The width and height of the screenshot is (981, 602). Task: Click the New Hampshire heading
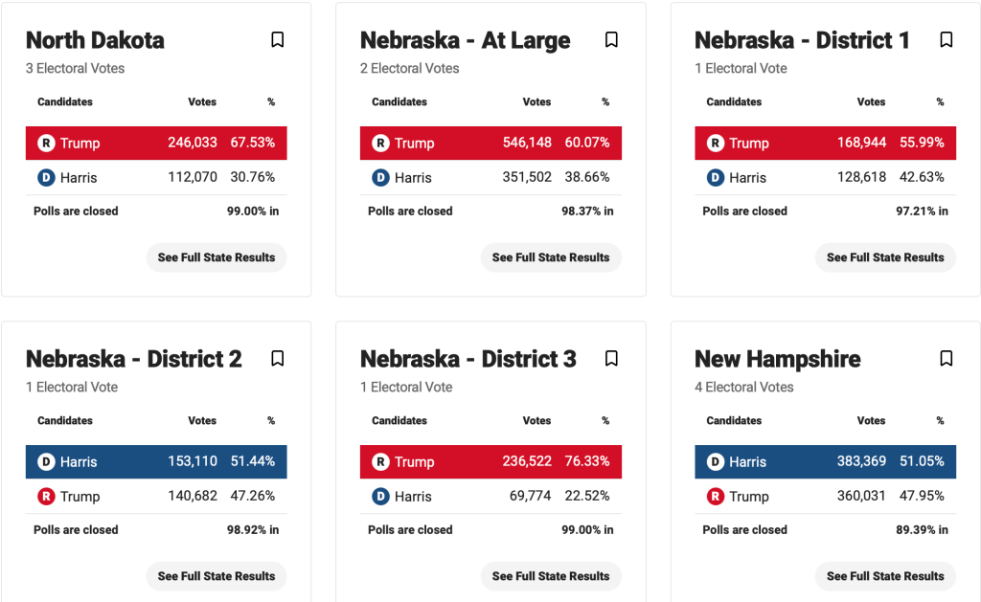pyautogui.click(x=777, y=359)
